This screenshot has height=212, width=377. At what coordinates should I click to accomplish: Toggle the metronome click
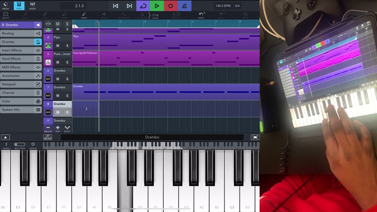click(x=184, y=6)
